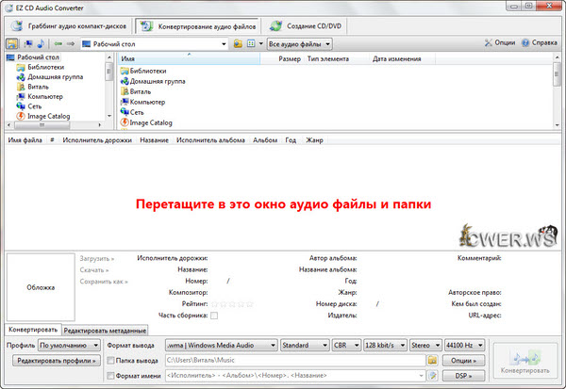This screenshot has height=389, width=566.
Task: Browse for output folder icon
Action: (x=432, y=360)
